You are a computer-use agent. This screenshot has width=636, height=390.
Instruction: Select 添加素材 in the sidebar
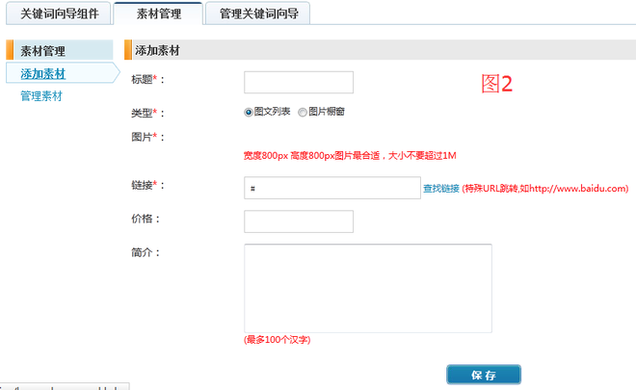tap(43, 73)
